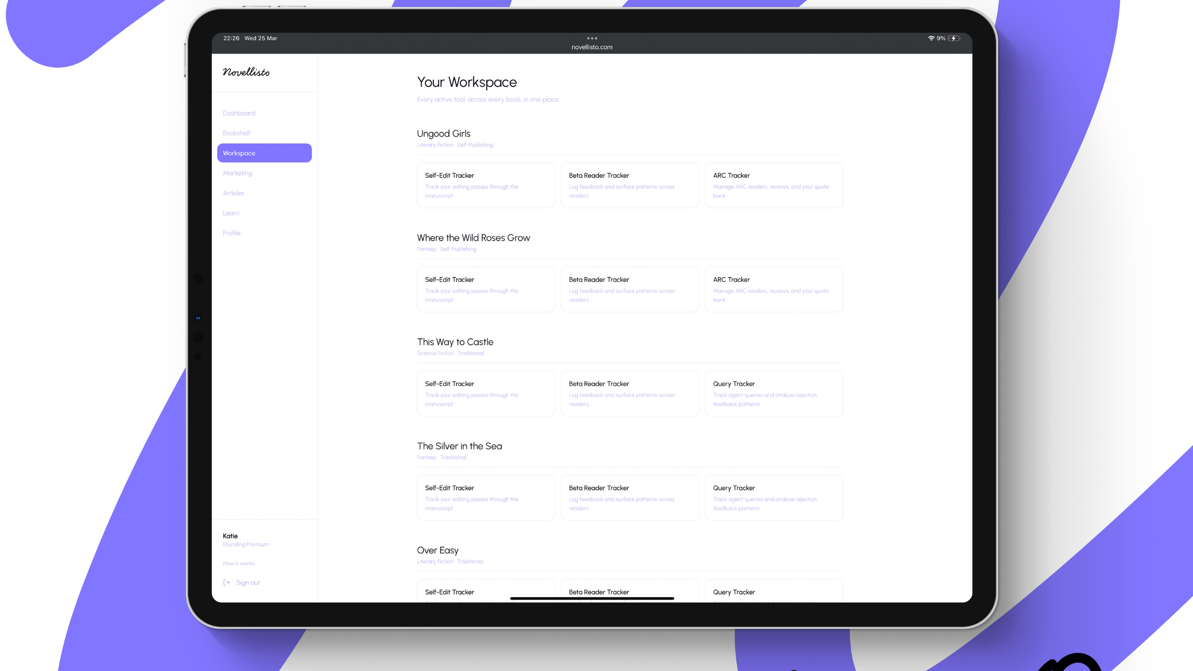Open Articles from the sidebar

tap(233, 193)
